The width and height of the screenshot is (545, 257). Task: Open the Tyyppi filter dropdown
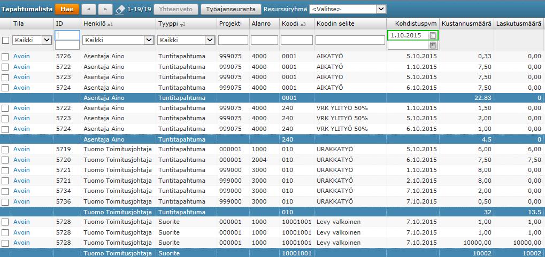pos(186,40)
